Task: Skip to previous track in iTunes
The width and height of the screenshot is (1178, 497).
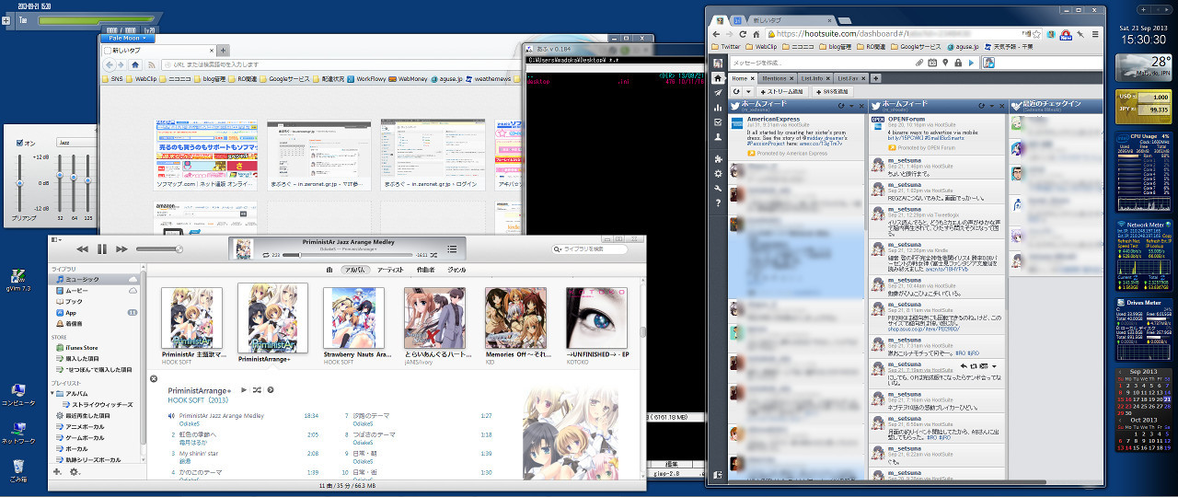Action: tap(82, 248)
